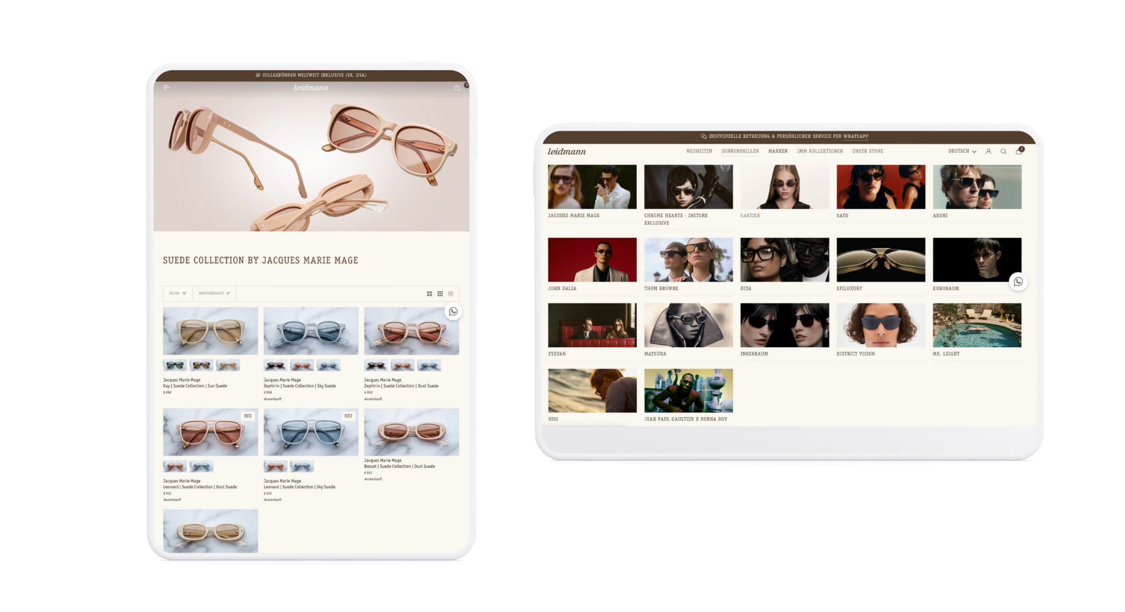Screen dimensions: 1125x612
Task: Open hamburger menu on left tablet
Action: point(166,87)
